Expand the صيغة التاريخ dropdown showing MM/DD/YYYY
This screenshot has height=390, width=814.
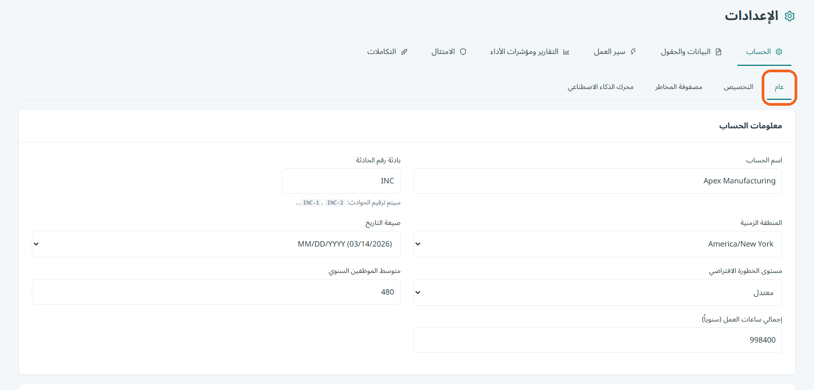(x=216, y=244)
